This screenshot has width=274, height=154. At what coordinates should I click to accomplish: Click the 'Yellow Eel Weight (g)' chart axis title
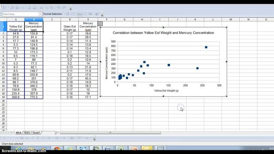pos(167,91)
